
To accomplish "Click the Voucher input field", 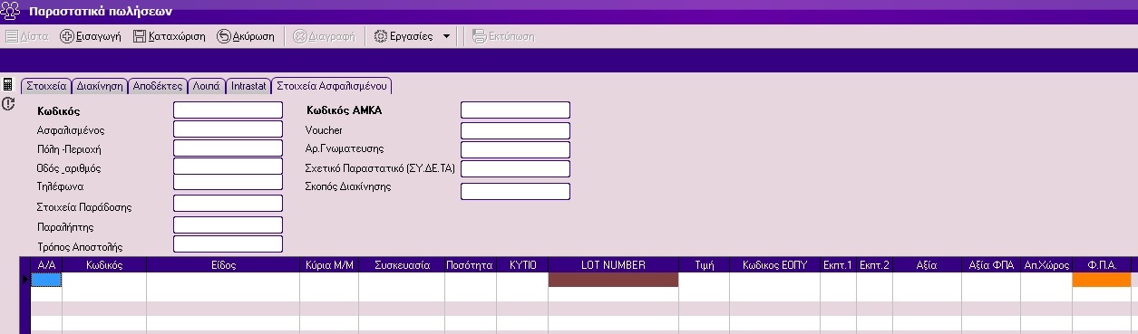I will (x=515, y=130).
